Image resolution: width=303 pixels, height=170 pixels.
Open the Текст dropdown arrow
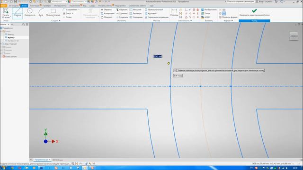pyautogui.click(x=72, y=14)
